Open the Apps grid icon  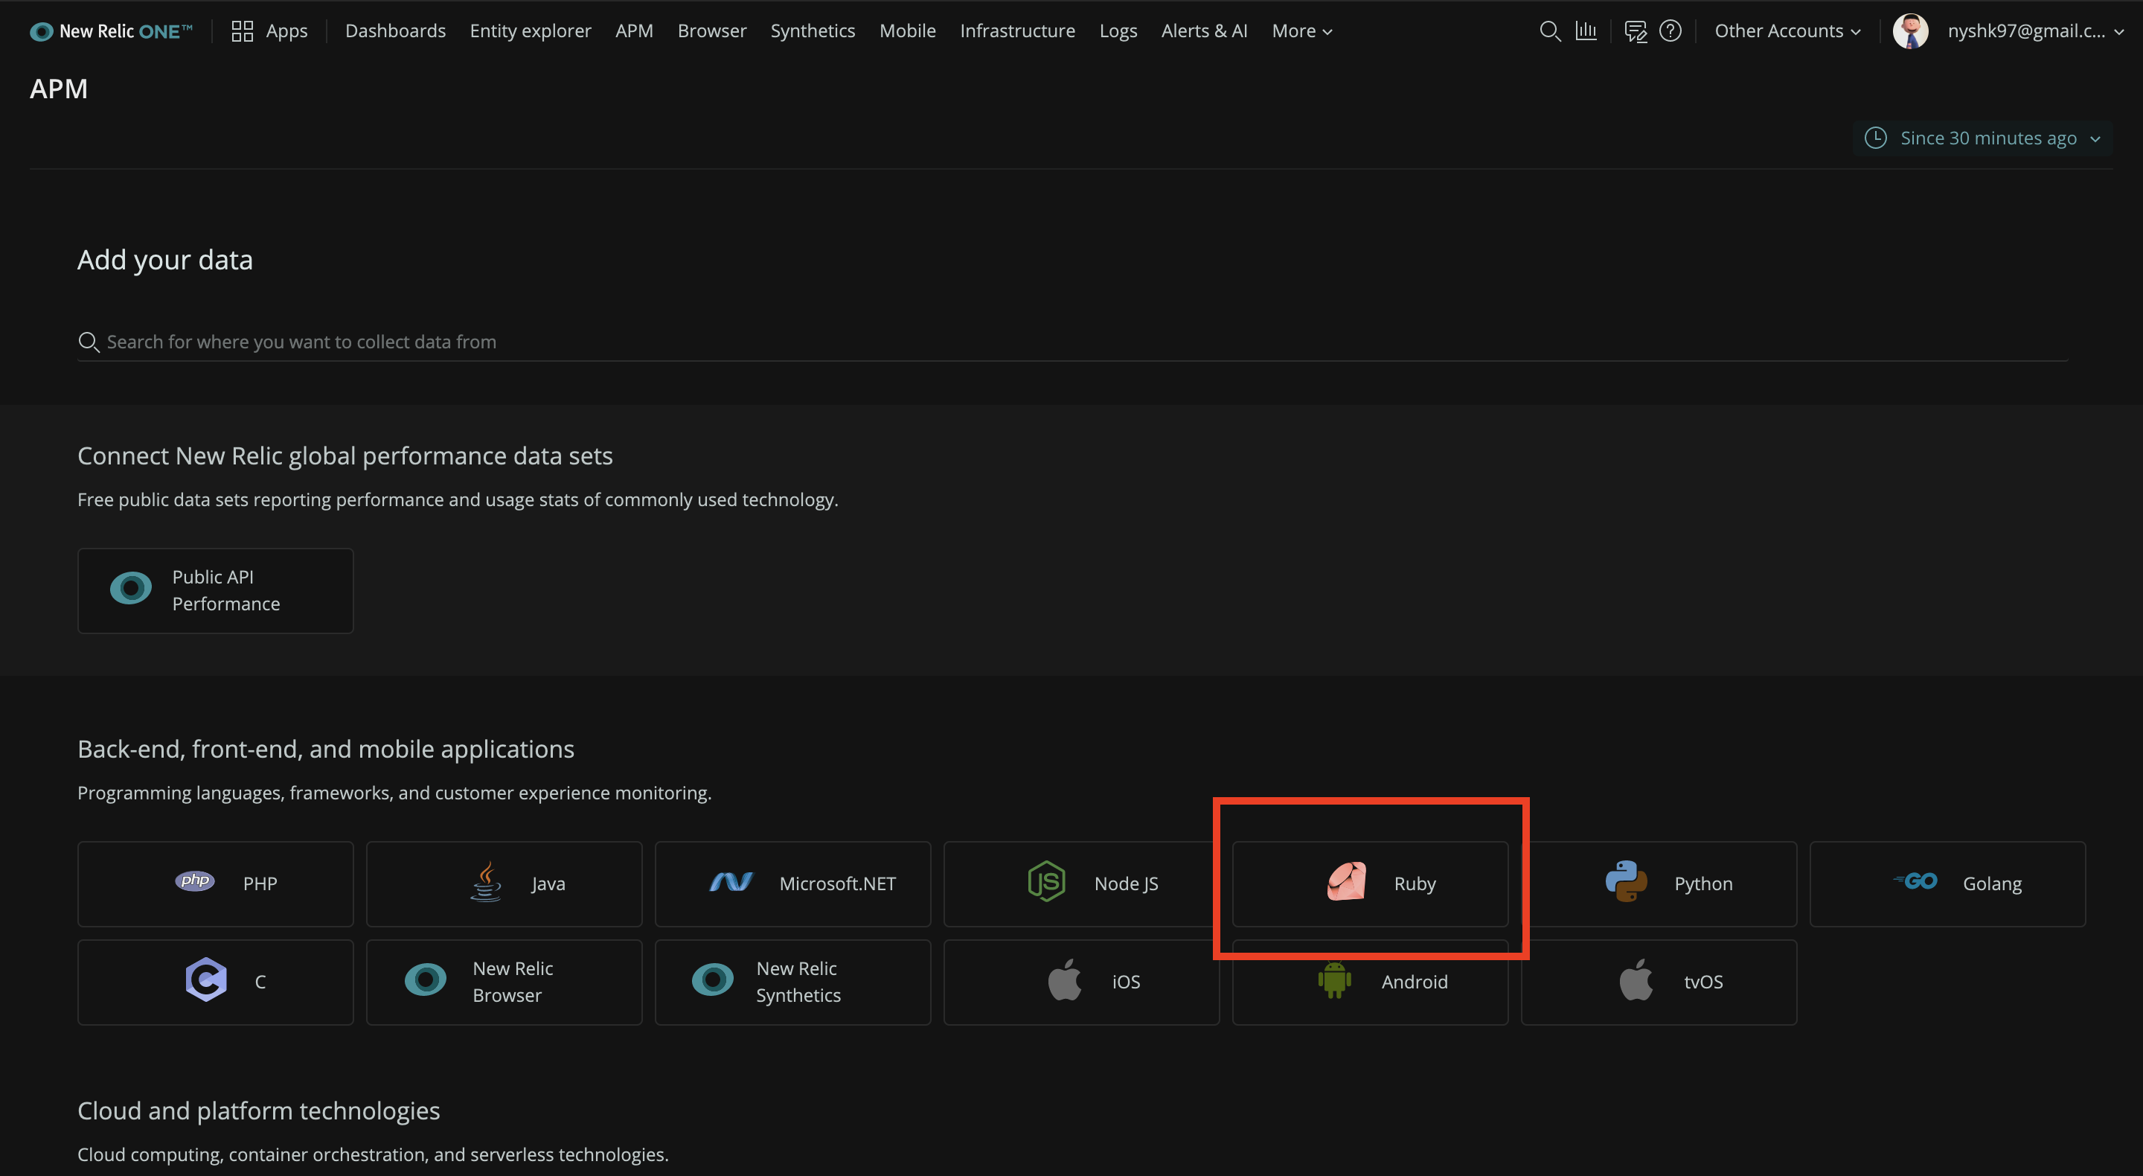[x=242, y=31]
